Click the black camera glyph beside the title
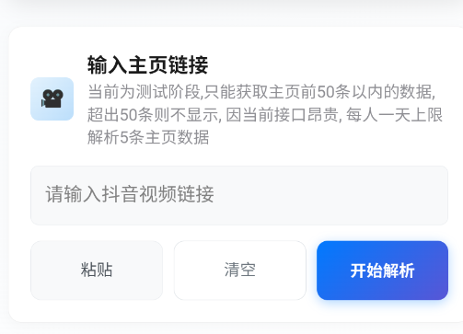 (x=52, y=98)
